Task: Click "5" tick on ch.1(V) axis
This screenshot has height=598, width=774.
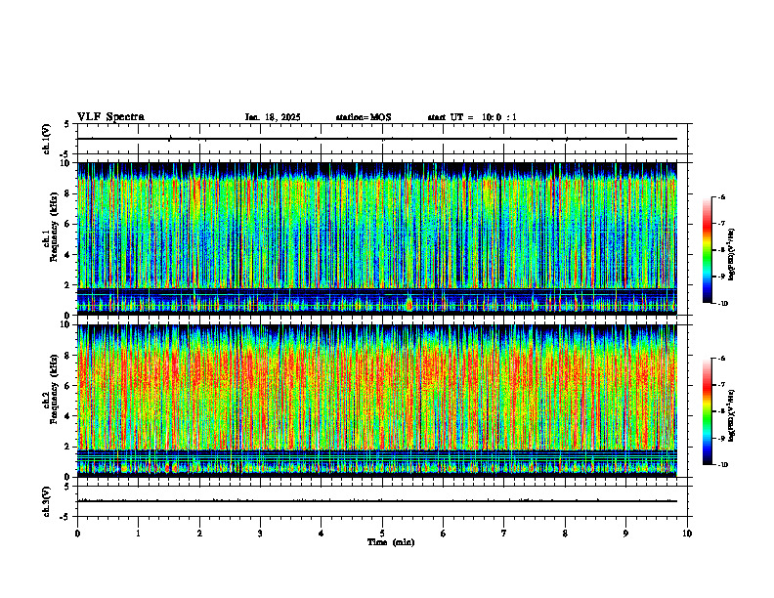Action: [66, 124]
